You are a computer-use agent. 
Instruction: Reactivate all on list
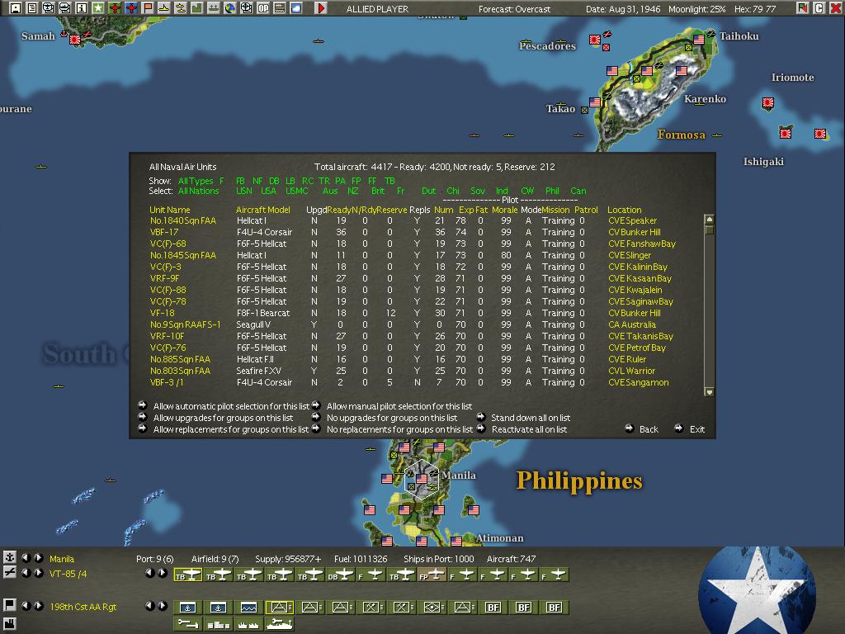[481, 428]
